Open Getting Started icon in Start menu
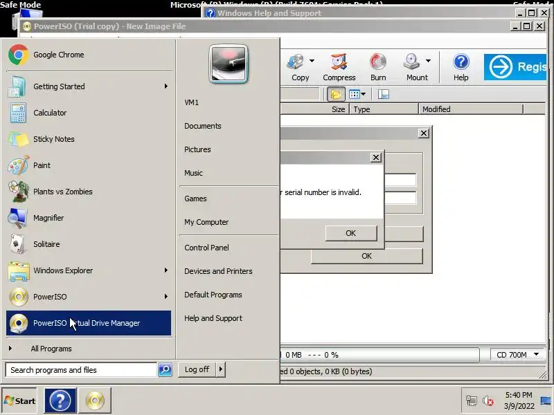The height and width of the screenshot is (415, 554). (x=17, y=86)
